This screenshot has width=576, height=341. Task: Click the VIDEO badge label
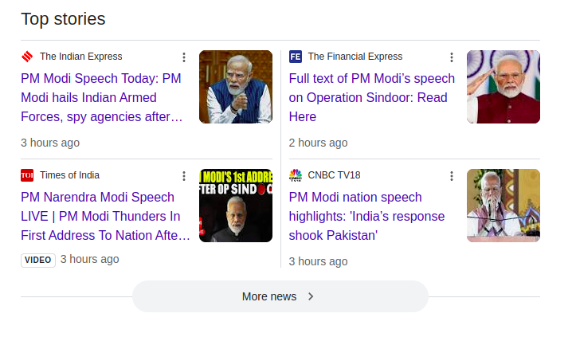pyautogui.click(x=38, y=260)
